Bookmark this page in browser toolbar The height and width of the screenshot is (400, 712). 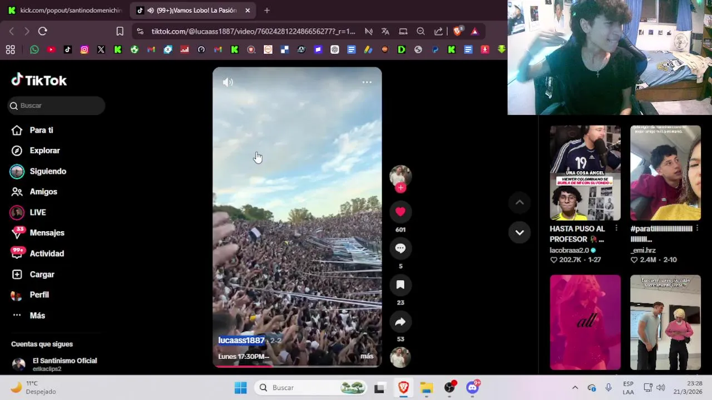pyautogui.click(x=120, y=31)
